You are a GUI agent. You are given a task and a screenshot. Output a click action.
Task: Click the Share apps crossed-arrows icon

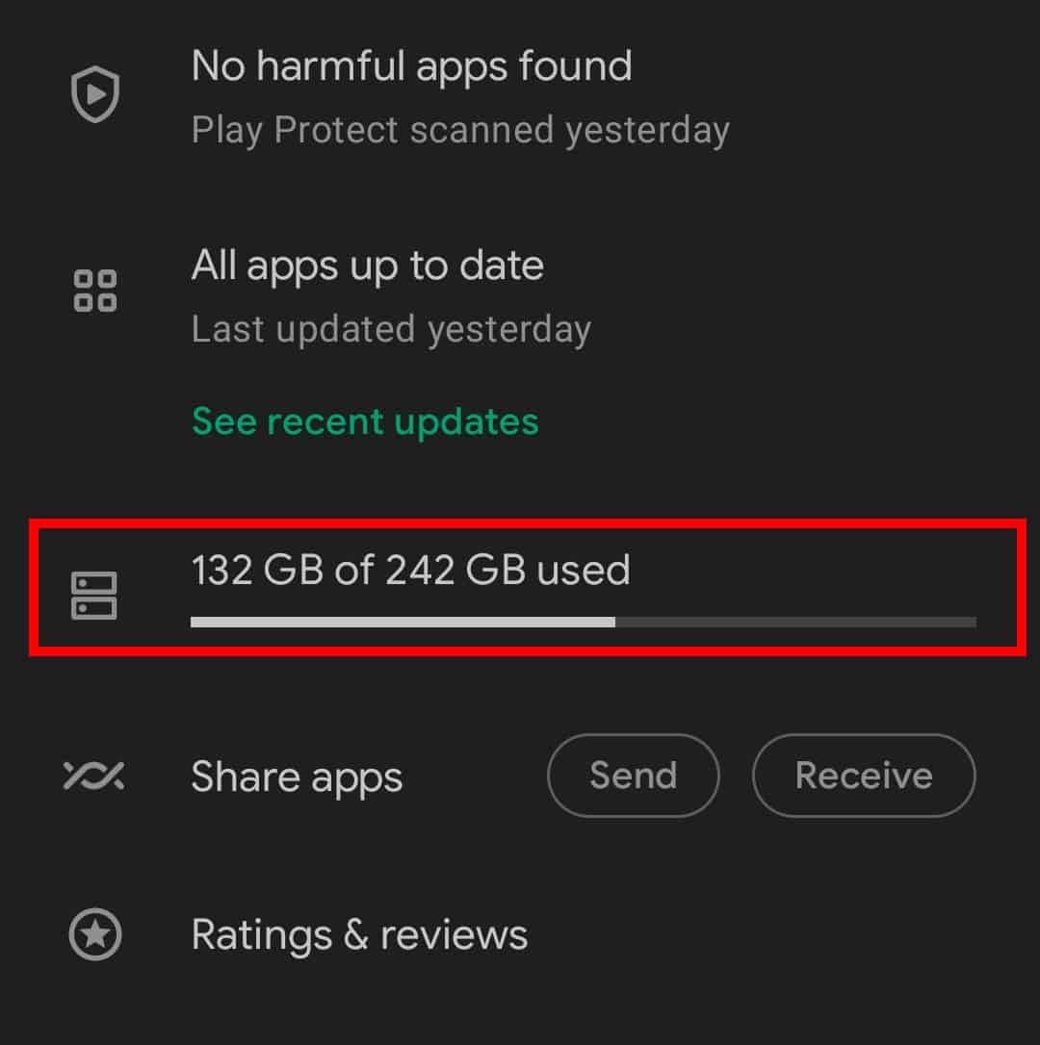coord(95,776)
